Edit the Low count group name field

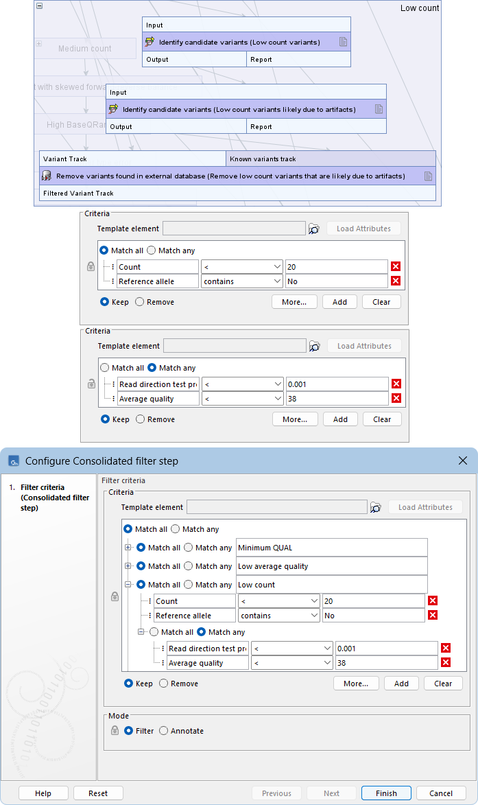click(332, 585)
